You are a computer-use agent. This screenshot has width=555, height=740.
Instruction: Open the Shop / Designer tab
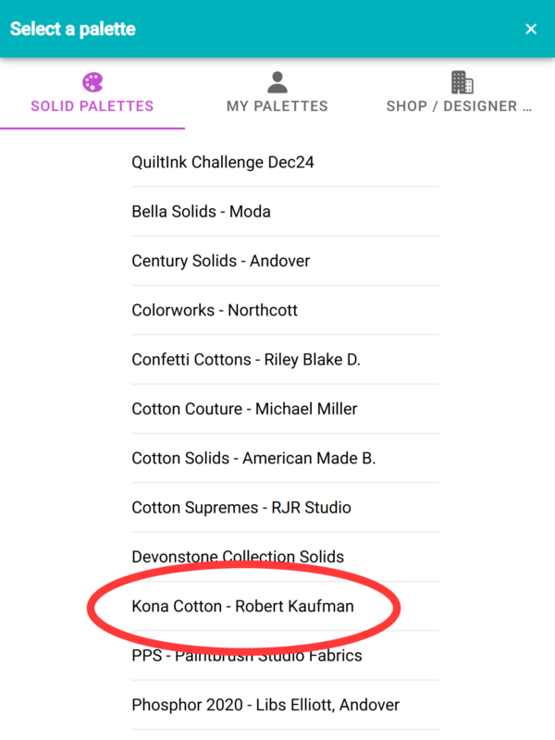pos(460,105)
